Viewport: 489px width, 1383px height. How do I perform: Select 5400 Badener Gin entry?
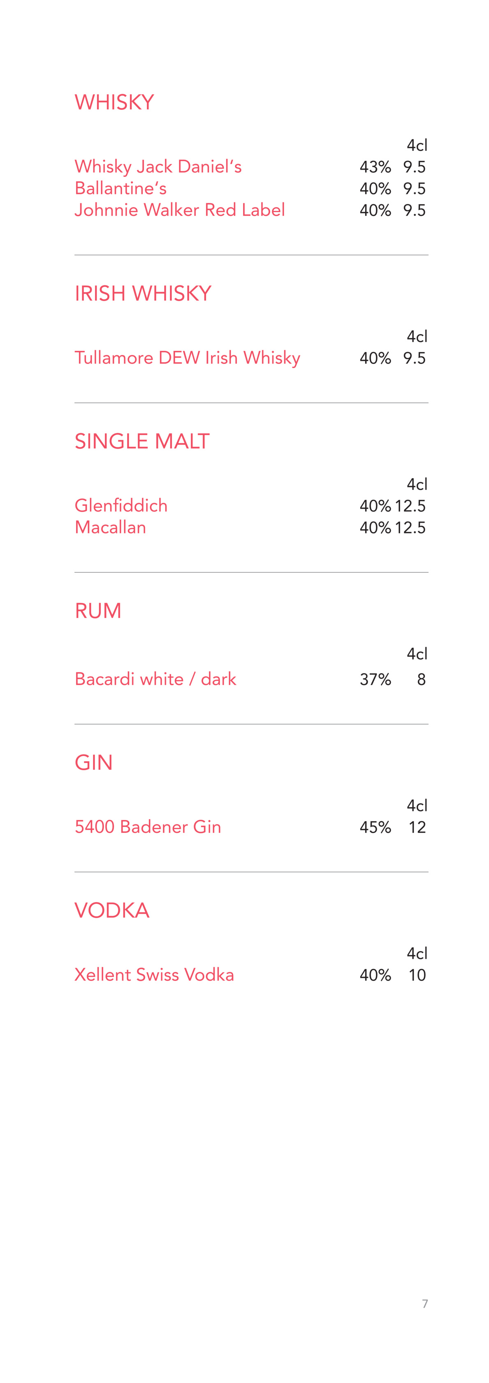pos(148,827)
